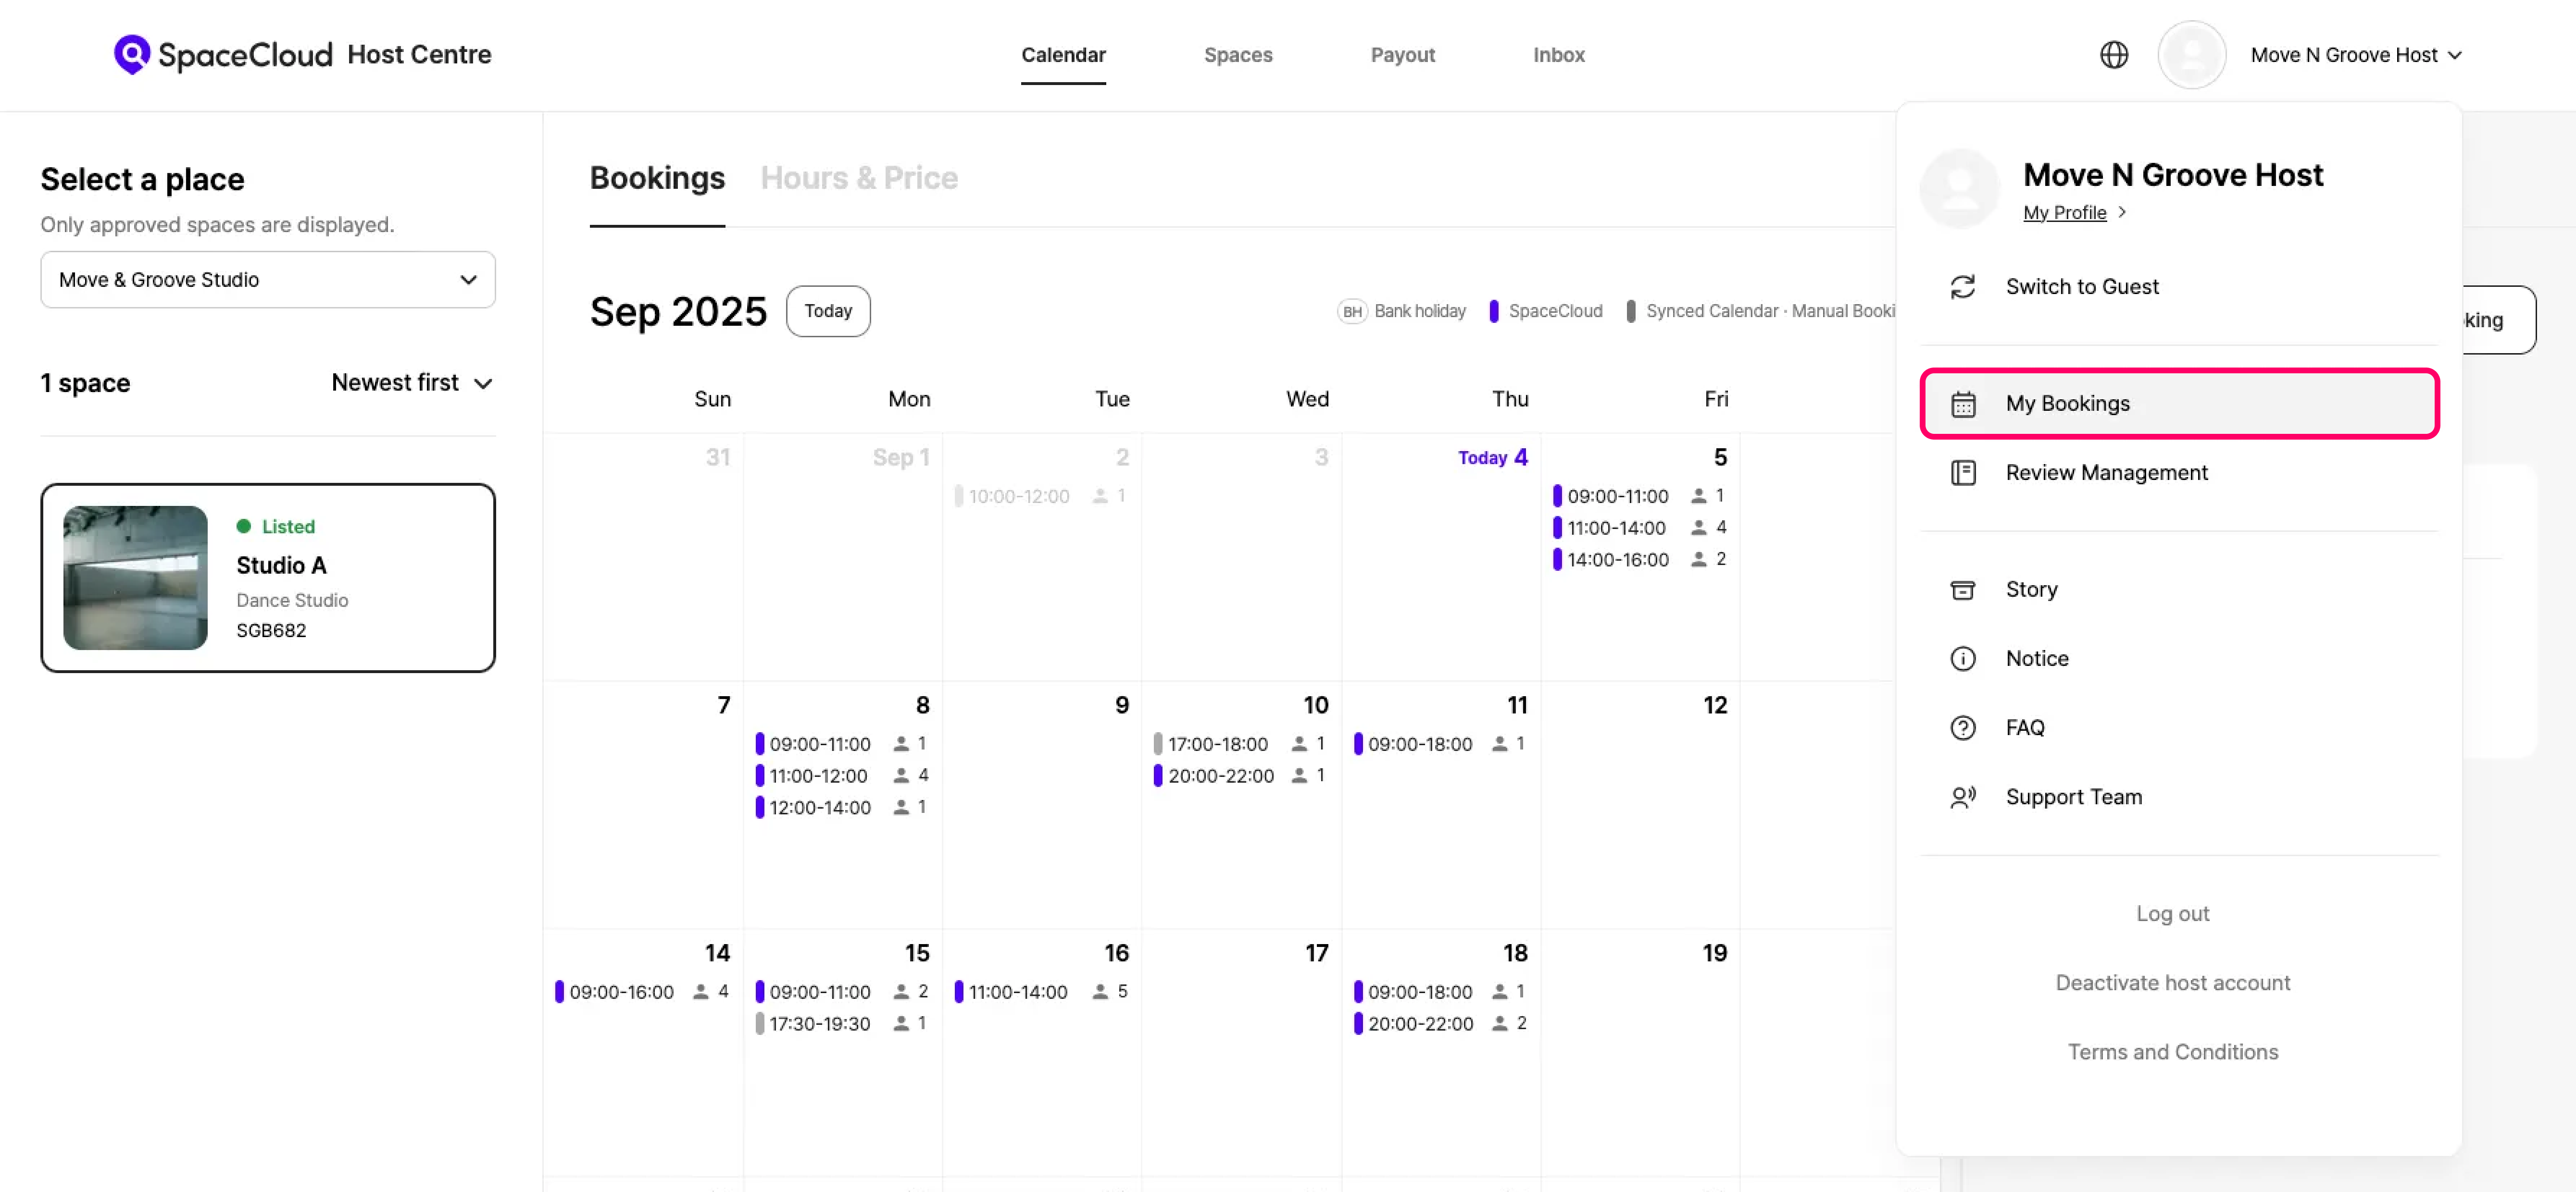The height and width of the screenshot is (1192, 2576).
Task: Click the globe language icon
Action: coord(2113,55)
